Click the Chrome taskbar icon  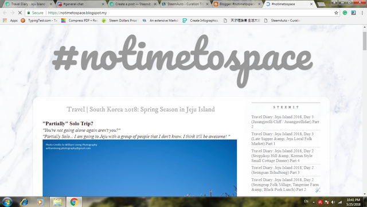pos(74,202)
